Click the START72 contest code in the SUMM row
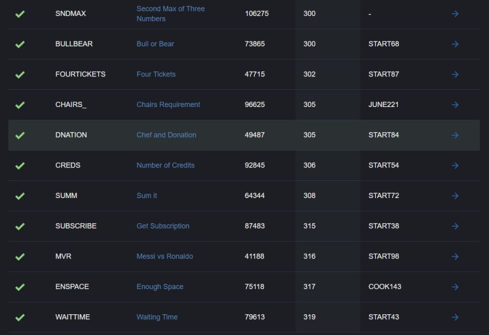The image size is (489, 335). pos(383,196)
